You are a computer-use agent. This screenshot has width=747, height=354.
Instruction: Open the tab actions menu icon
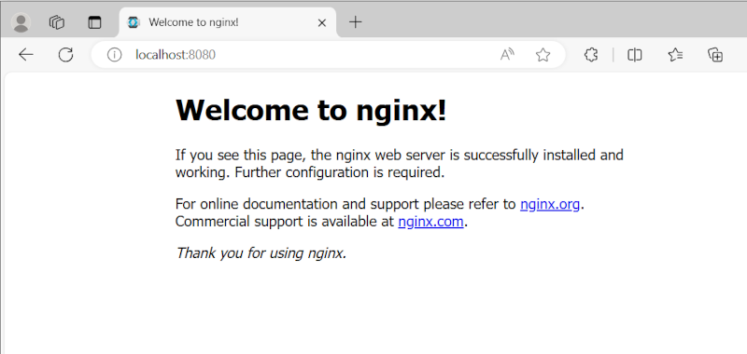(95, 22)
